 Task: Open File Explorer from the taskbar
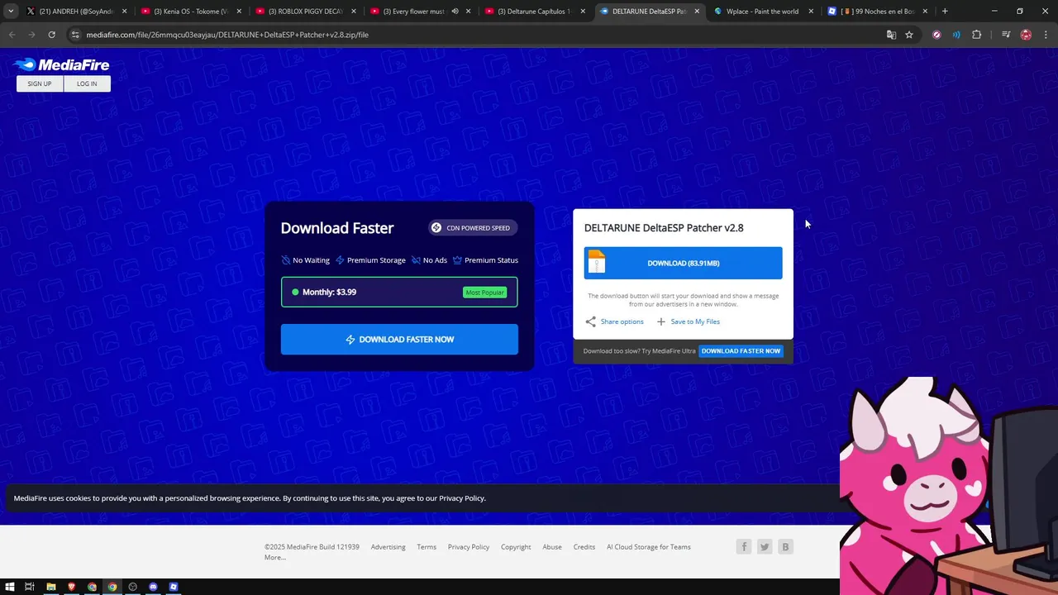pos(50,587)
